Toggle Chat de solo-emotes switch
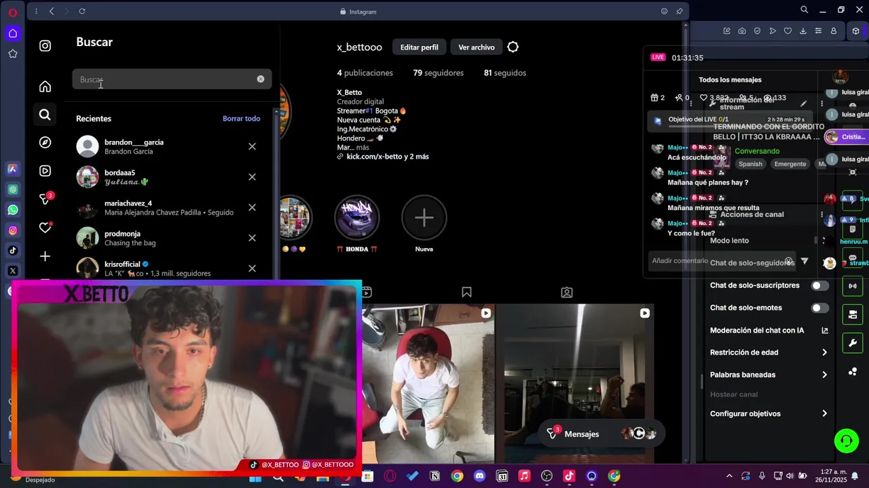 click(820, 308)
